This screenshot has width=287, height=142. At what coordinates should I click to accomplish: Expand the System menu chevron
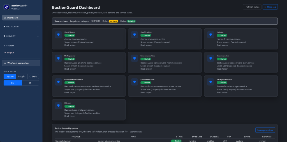pyautogui.click(x=38, y=46)
